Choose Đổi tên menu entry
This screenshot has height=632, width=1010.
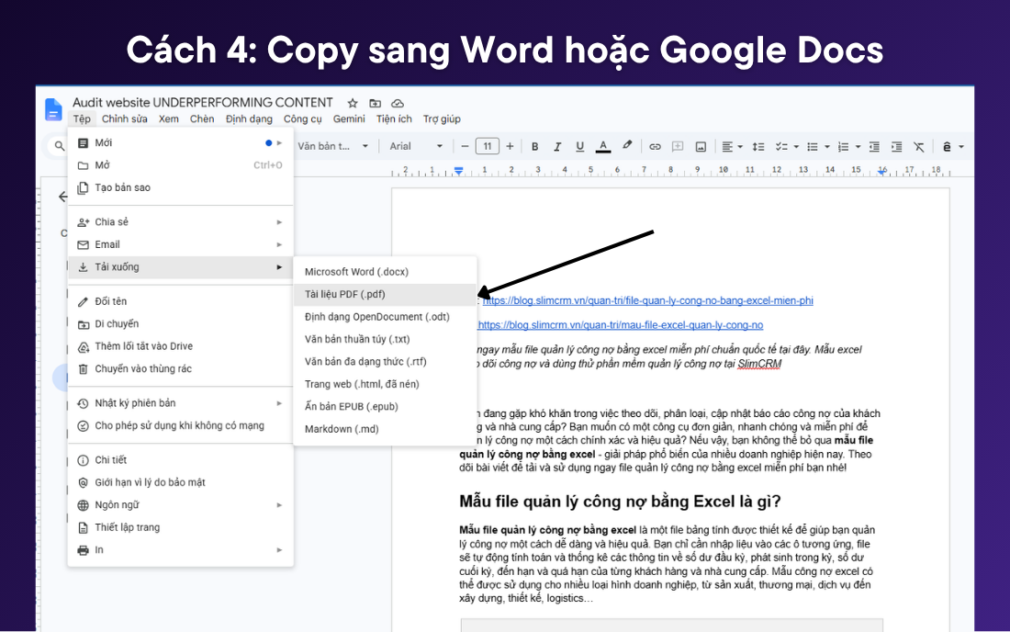180,301
